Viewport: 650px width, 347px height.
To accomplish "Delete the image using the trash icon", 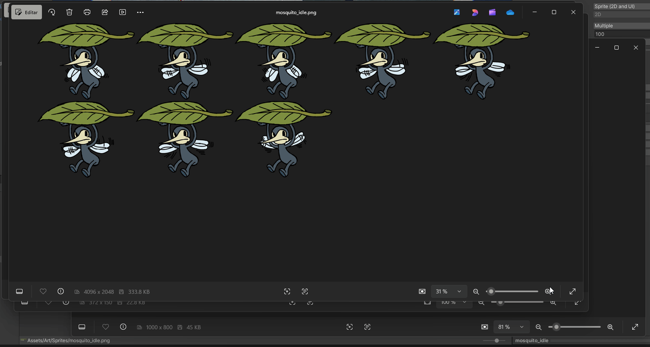I will pyautogui.click(x=69, y=12).
